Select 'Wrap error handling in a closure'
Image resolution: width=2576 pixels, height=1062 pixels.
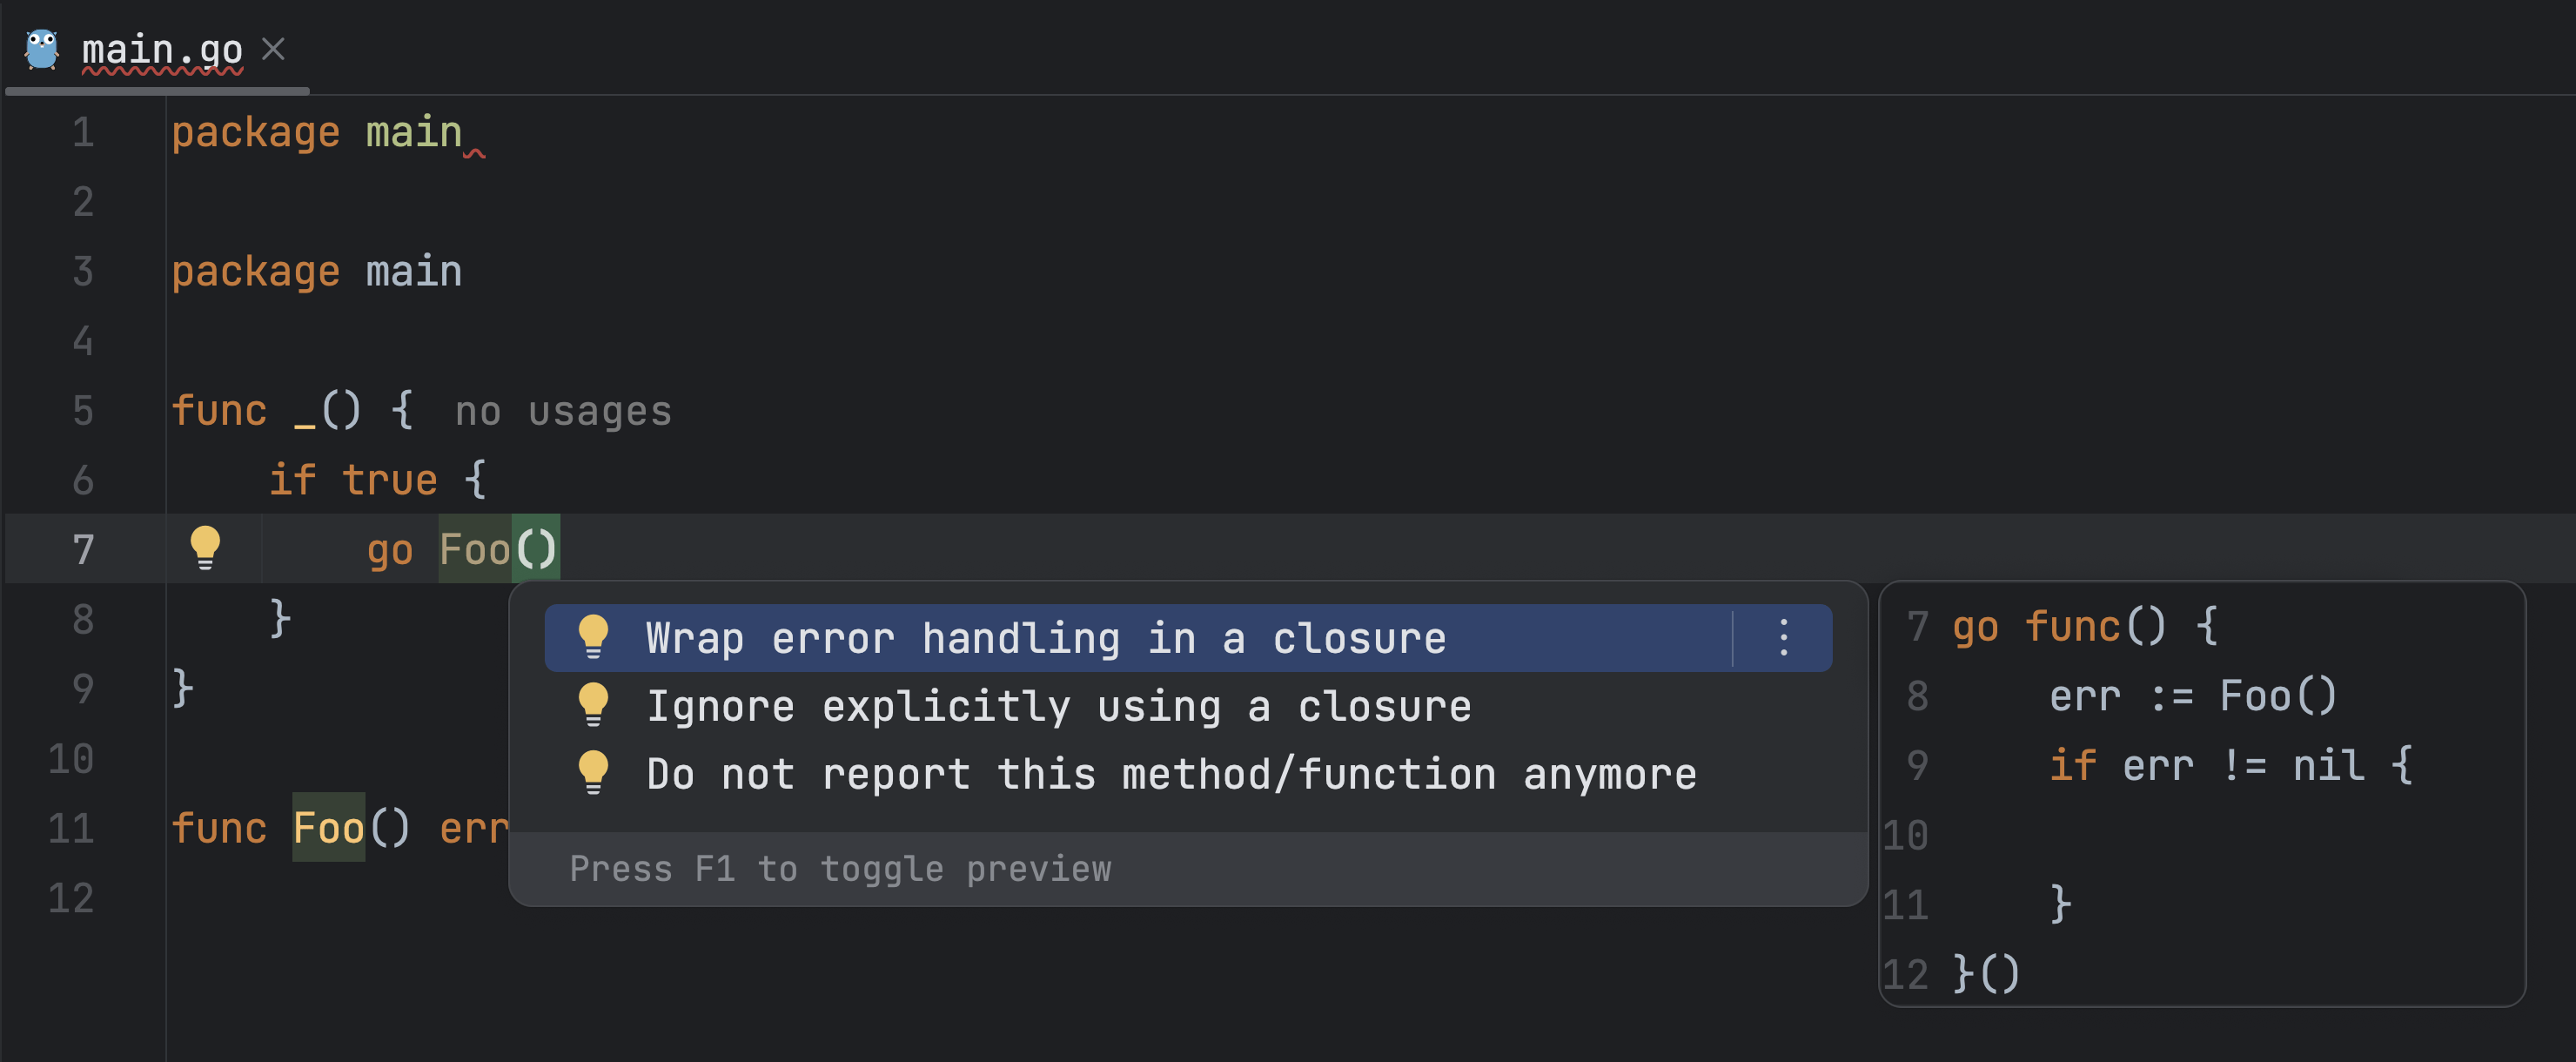pyautogui.click(x=1045, y=638)
